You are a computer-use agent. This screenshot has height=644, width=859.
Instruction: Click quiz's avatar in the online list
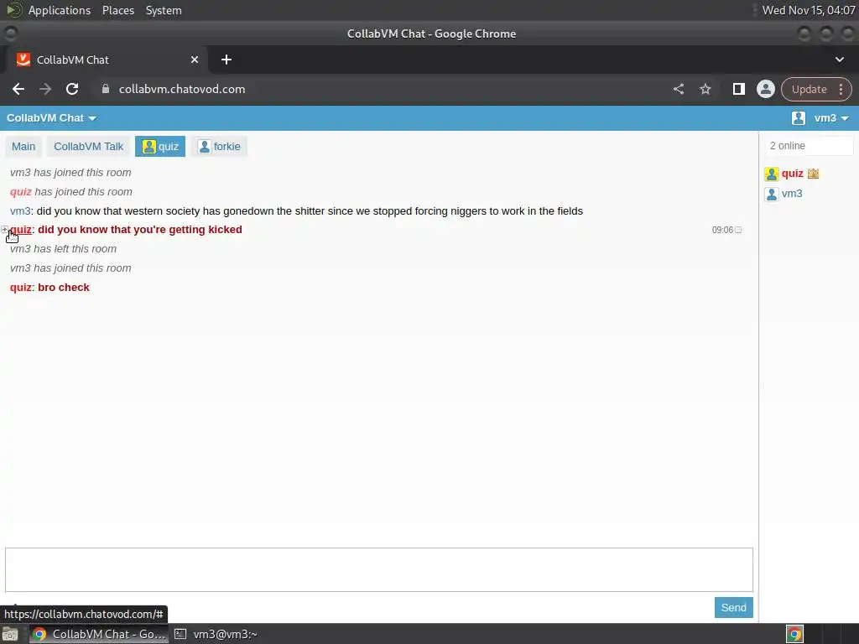[x=772, y=174]
